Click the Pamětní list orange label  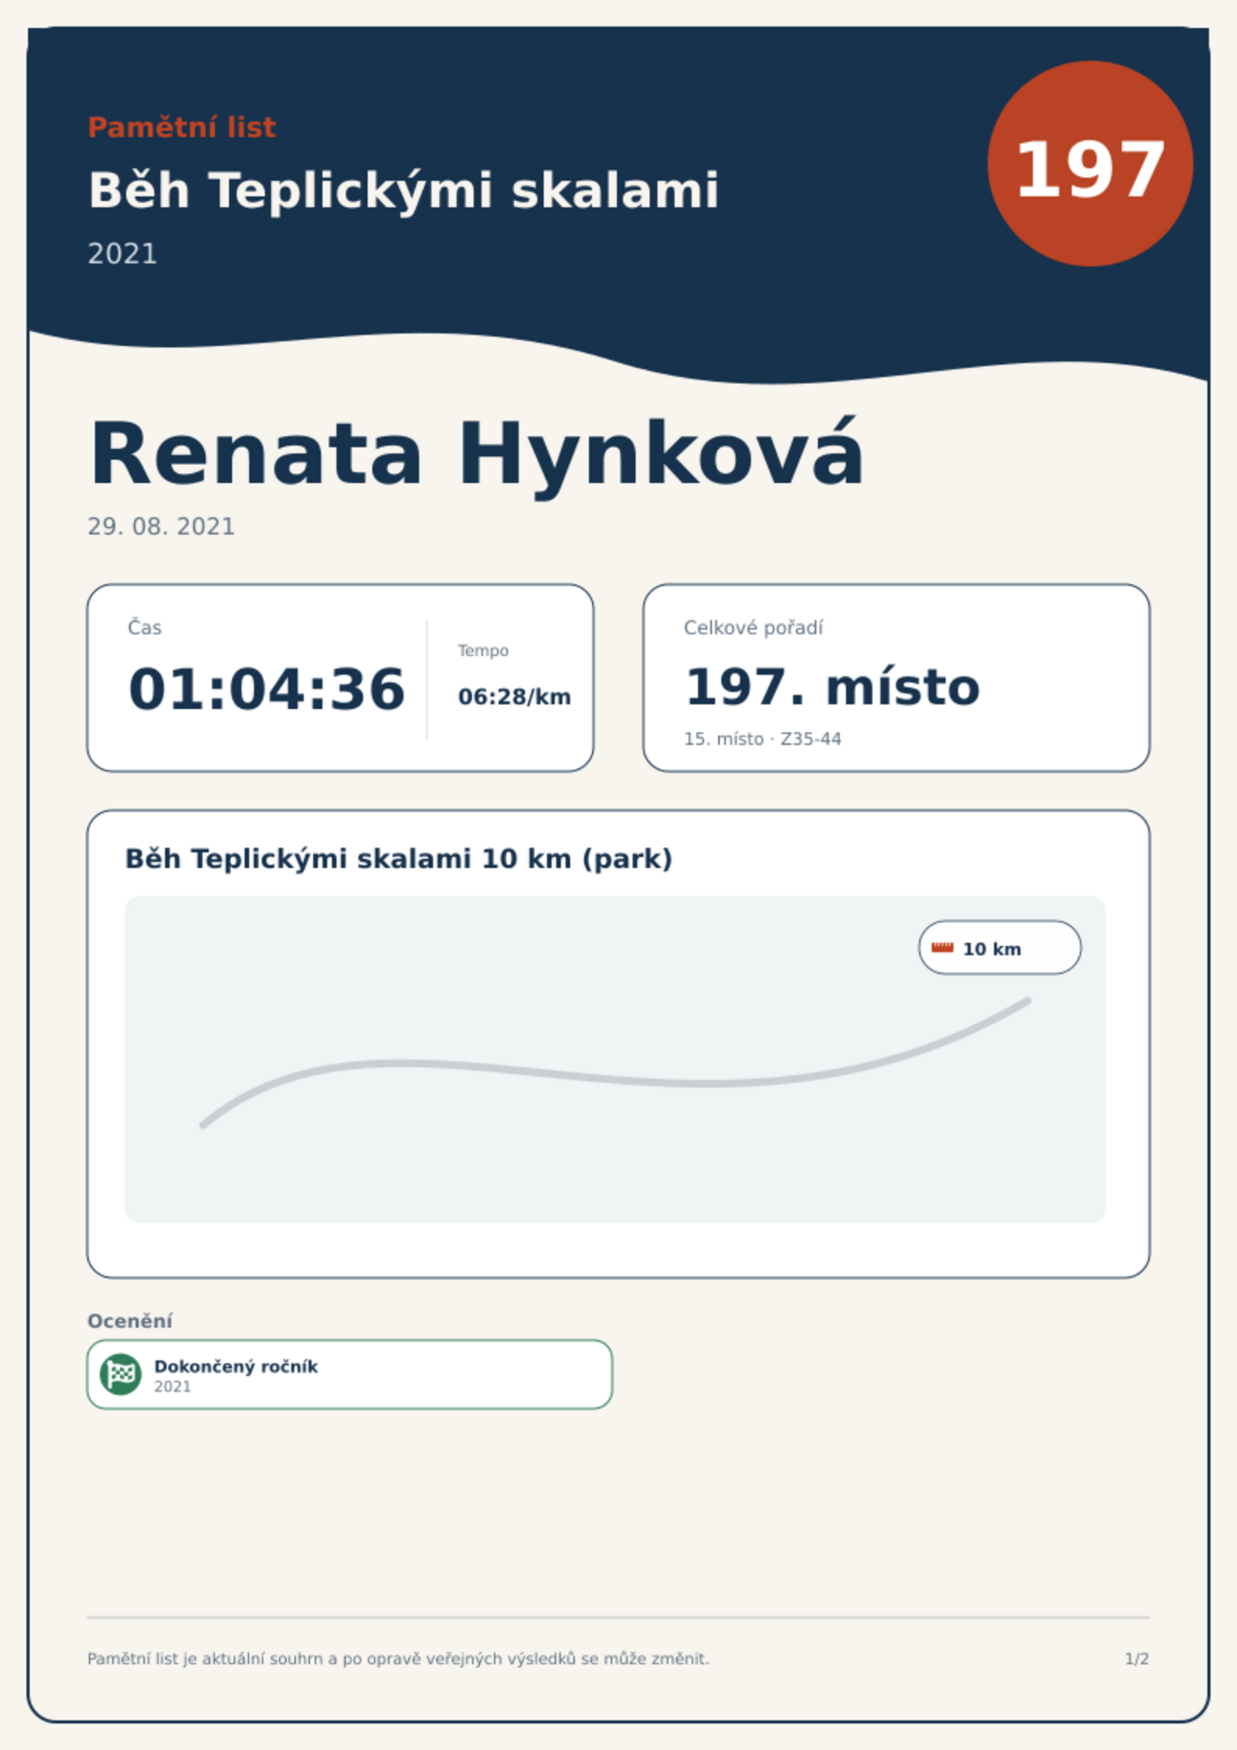click(181, 127)
